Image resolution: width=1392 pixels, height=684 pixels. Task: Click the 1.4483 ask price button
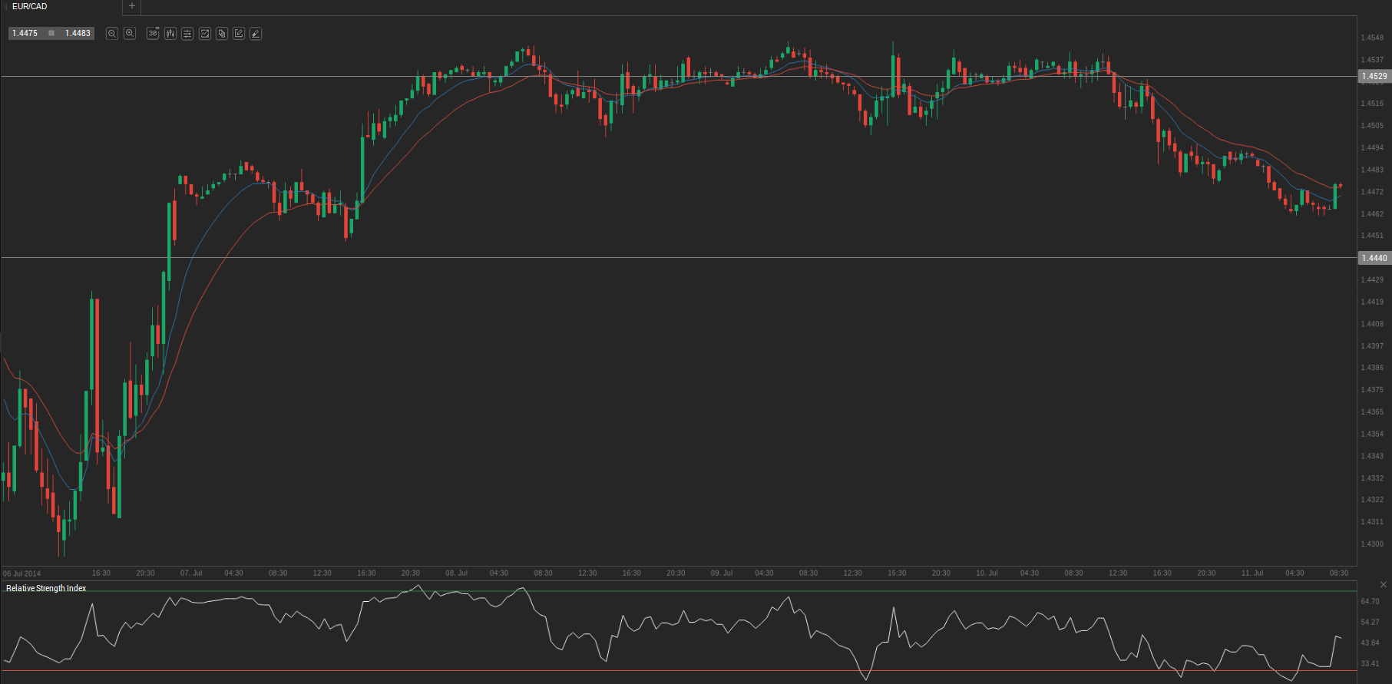[78, 34]
